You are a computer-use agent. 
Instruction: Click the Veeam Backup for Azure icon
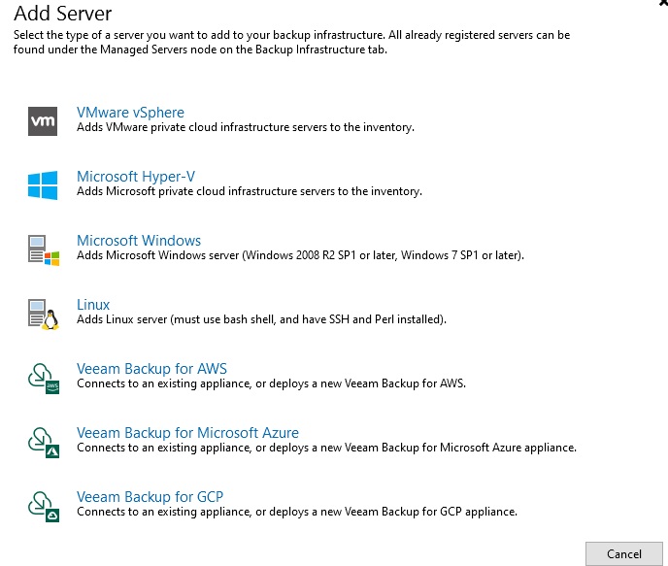(44, 443)
